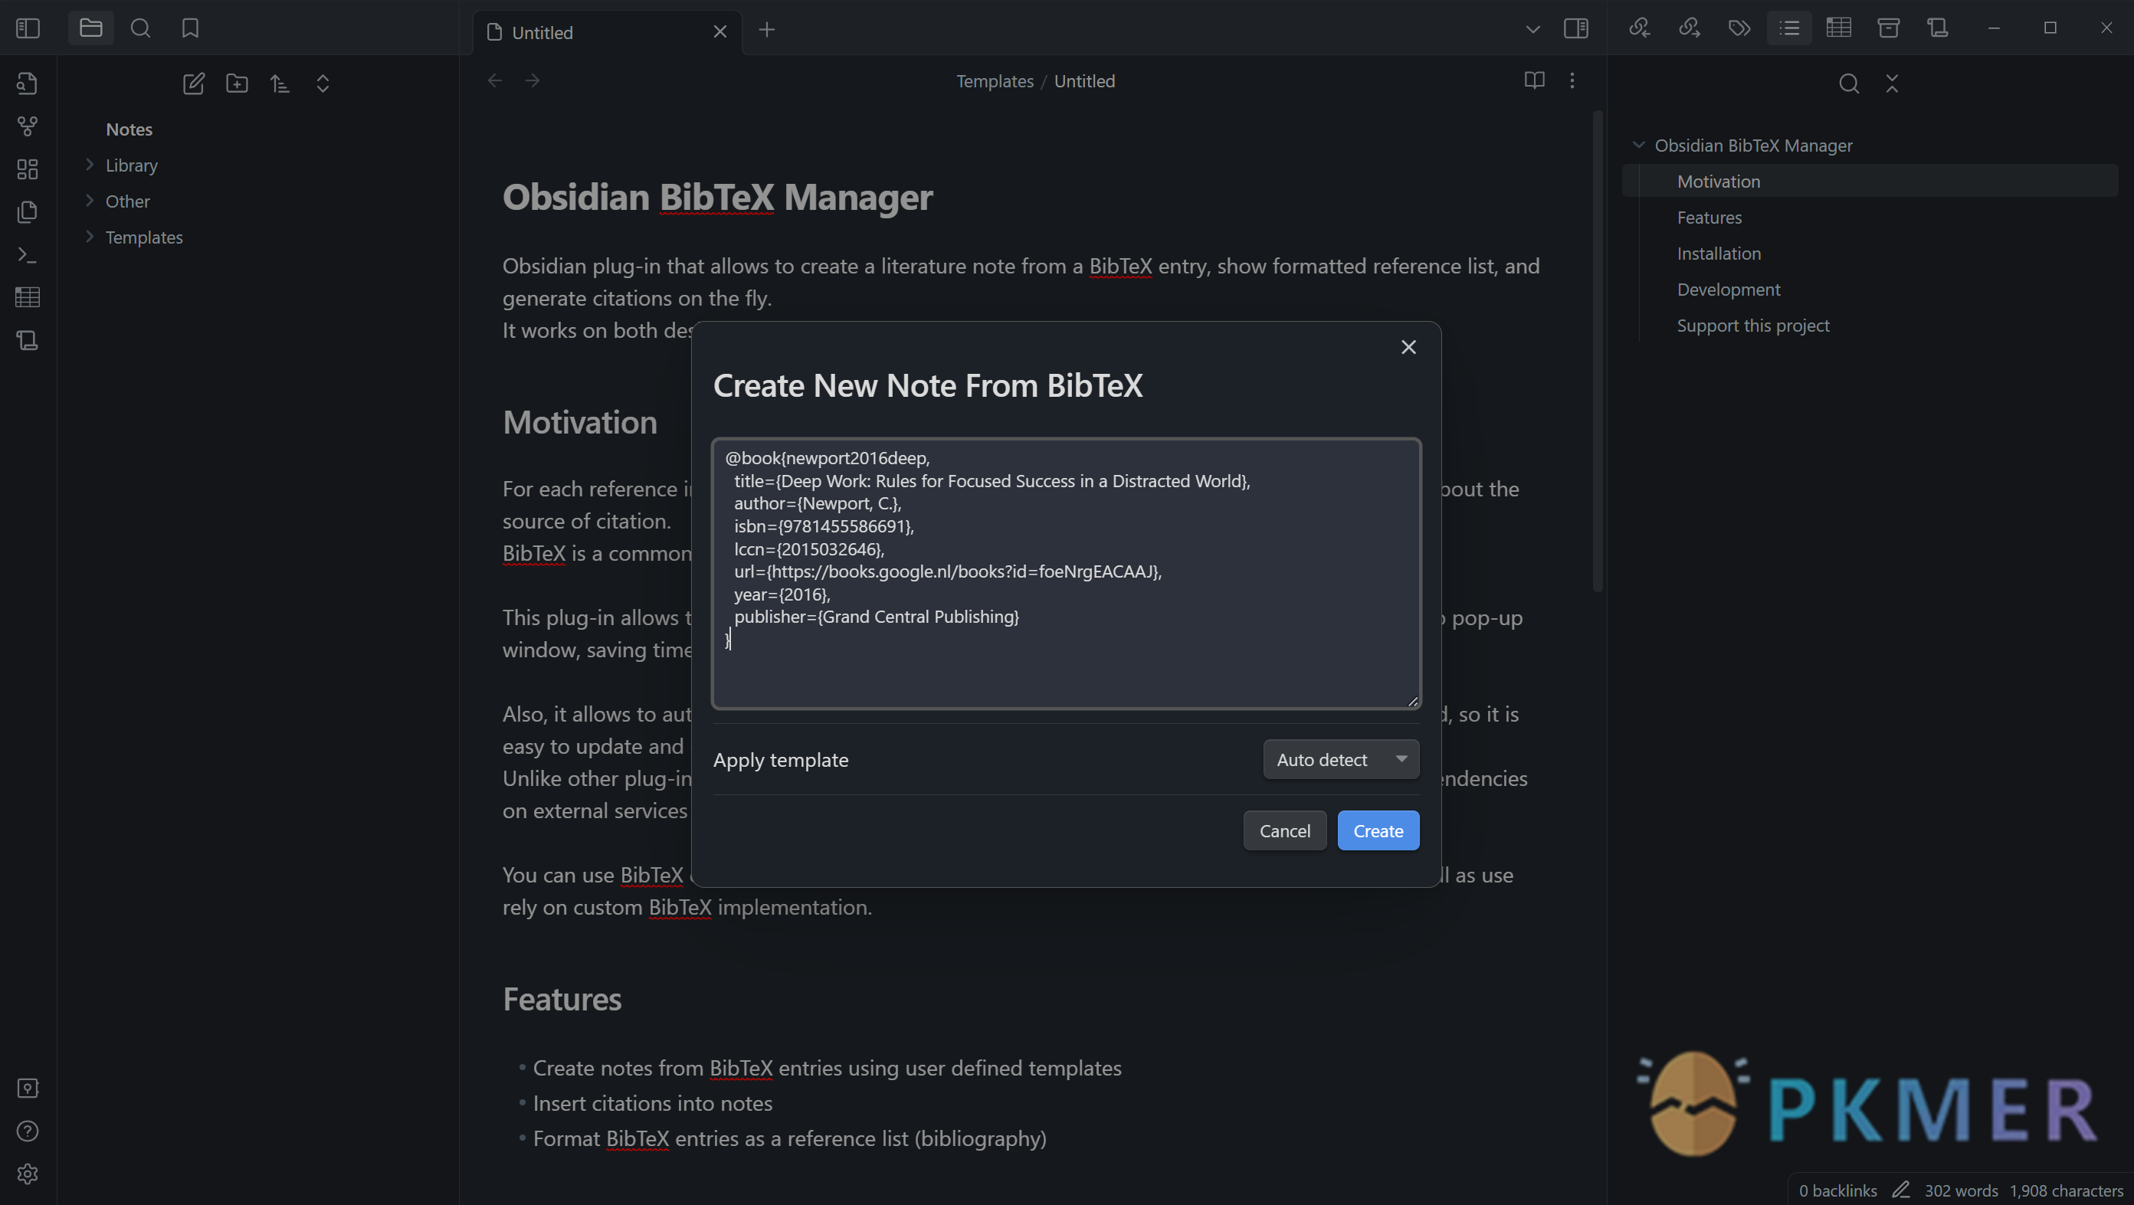
Task: Click the table ribbon icon in left ribbon
Action: 28,297
